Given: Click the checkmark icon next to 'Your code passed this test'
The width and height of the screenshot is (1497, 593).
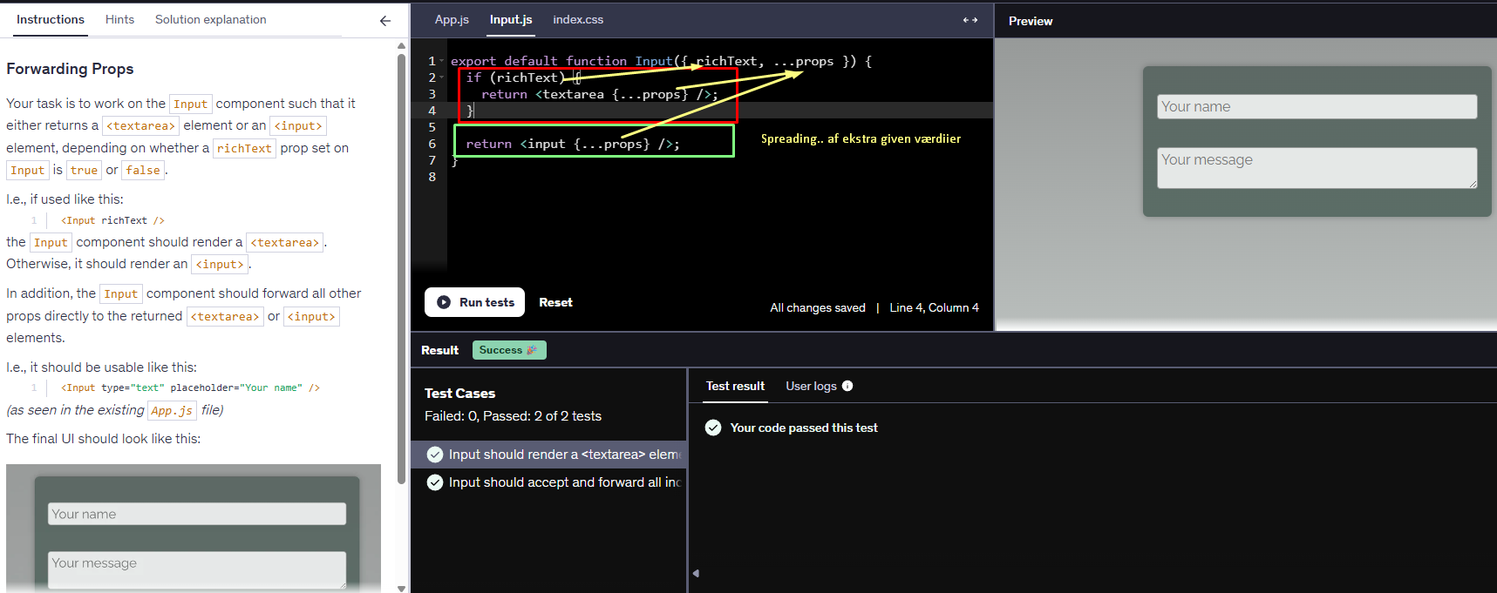Looking at the screenshot, I should [713, 428].
